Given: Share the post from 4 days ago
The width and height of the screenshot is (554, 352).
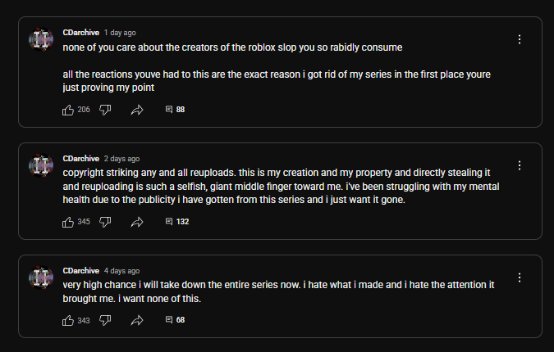Looking at the screenshot, I should coord(137,320).
